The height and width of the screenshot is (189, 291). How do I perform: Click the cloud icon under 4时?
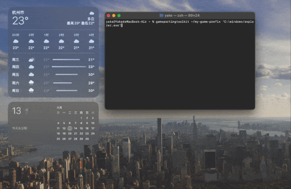91,41
